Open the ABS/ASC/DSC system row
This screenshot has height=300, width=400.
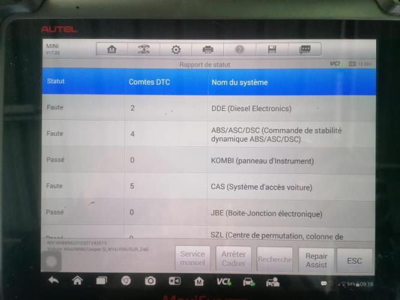pyautogui.click(x=276, y=134)
